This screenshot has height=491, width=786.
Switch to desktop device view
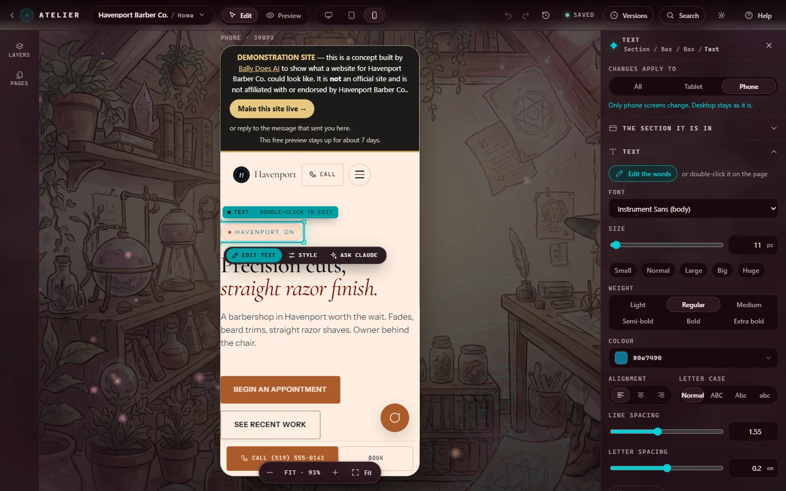point(329,15)
